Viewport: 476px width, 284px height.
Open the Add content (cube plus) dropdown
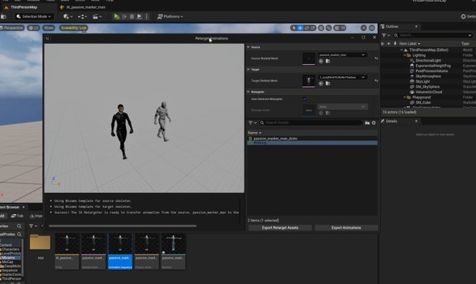coord(68,16)
